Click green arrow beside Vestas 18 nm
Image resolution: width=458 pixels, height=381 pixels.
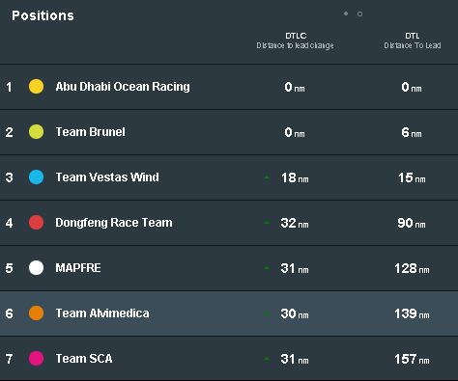point(267,177)
